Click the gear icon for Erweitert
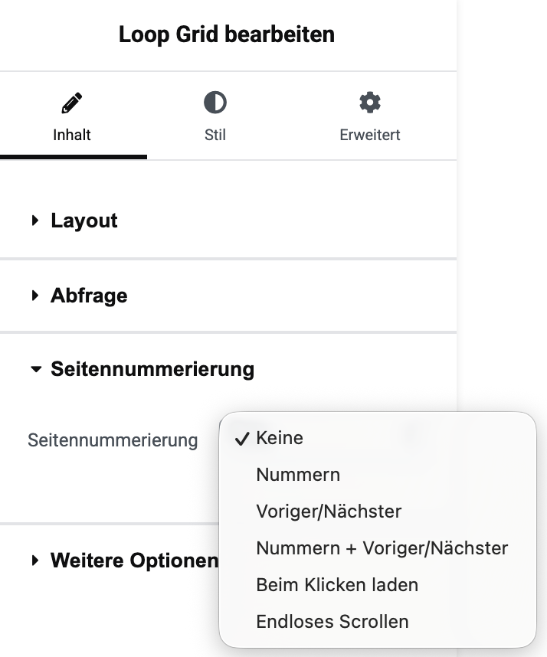The image size is (547, 657). [x=370, y=103]
